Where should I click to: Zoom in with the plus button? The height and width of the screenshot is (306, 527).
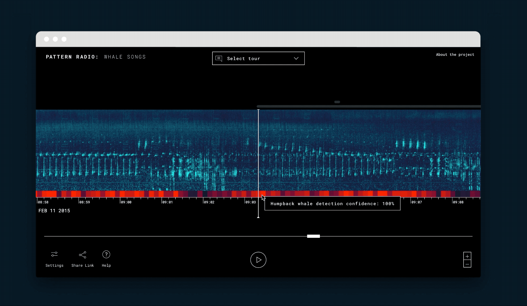pyautogui.click(x=467, y=256)
